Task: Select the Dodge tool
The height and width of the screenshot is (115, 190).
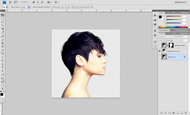Action: pos(3,60)
